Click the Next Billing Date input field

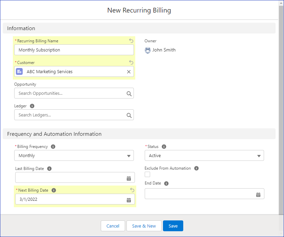(75, 199)
